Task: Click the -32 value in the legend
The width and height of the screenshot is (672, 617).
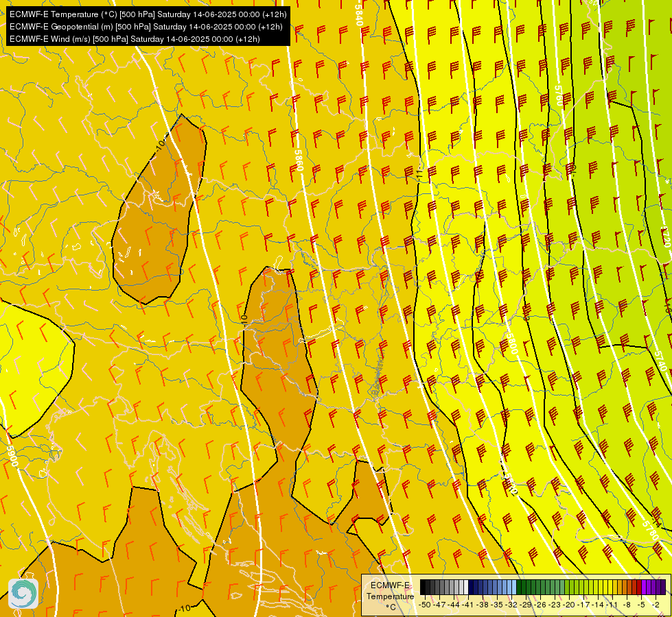Action: (511, 605)
